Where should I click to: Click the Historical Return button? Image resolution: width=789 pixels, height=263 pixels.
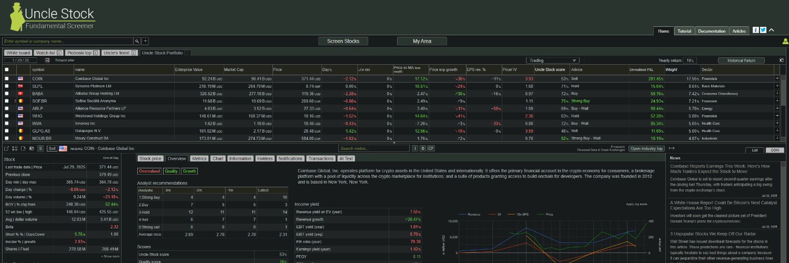[742, 60]
